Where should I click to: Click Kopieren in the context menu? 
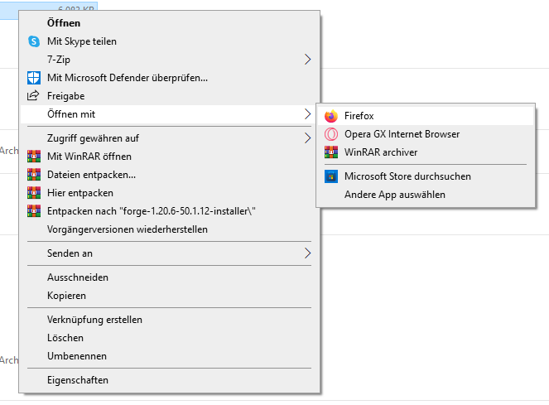(66, 296)
